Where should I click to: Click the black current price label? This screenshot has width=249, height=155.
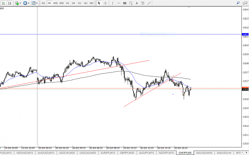tap(245, 90)
